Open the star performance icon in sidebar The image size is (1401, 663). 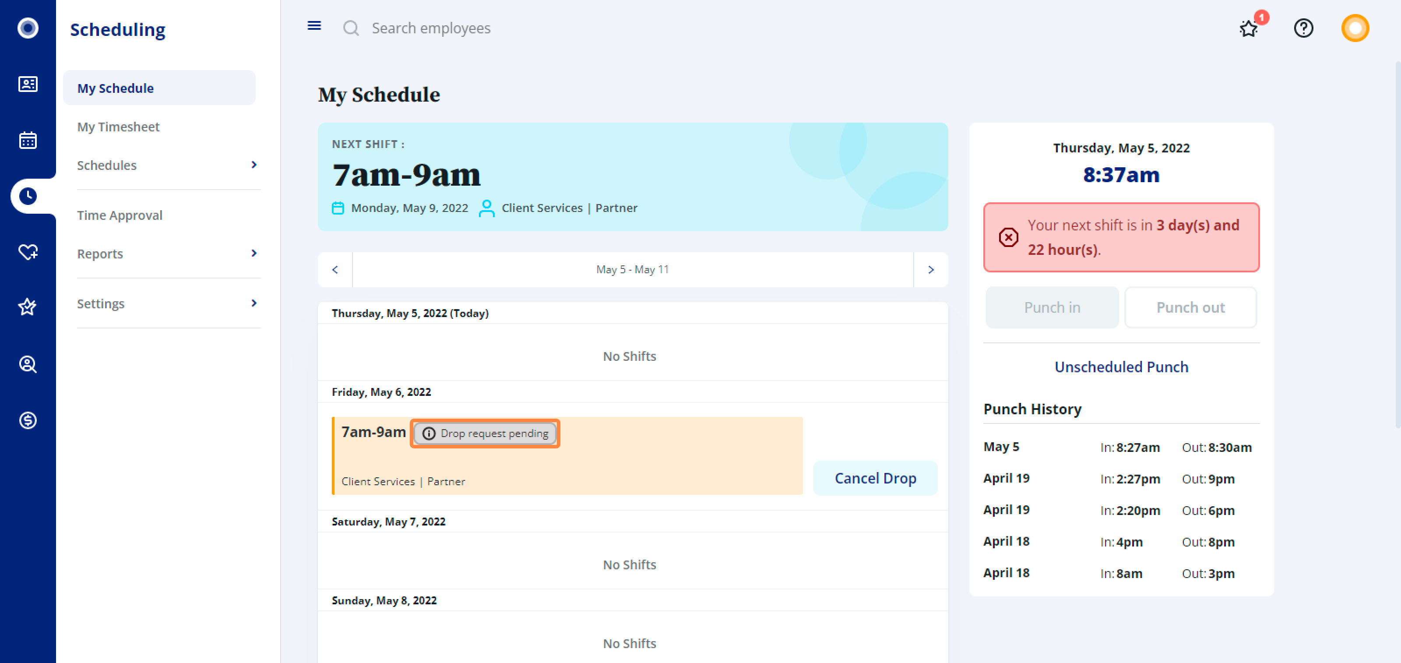(x=28, y=307)
